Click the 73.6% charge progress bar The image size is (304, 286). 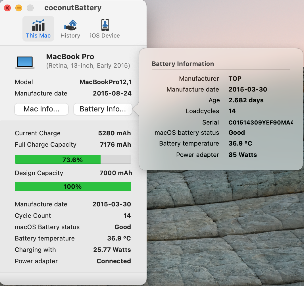73,159
